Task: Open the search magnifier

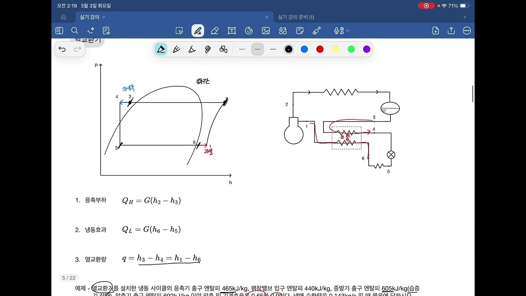Action: click(75, 31)
